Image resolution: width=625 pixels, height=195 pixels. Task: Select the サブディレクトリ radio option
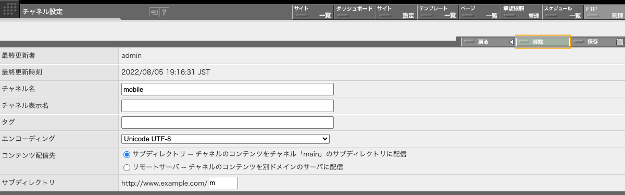click(127, 154)
